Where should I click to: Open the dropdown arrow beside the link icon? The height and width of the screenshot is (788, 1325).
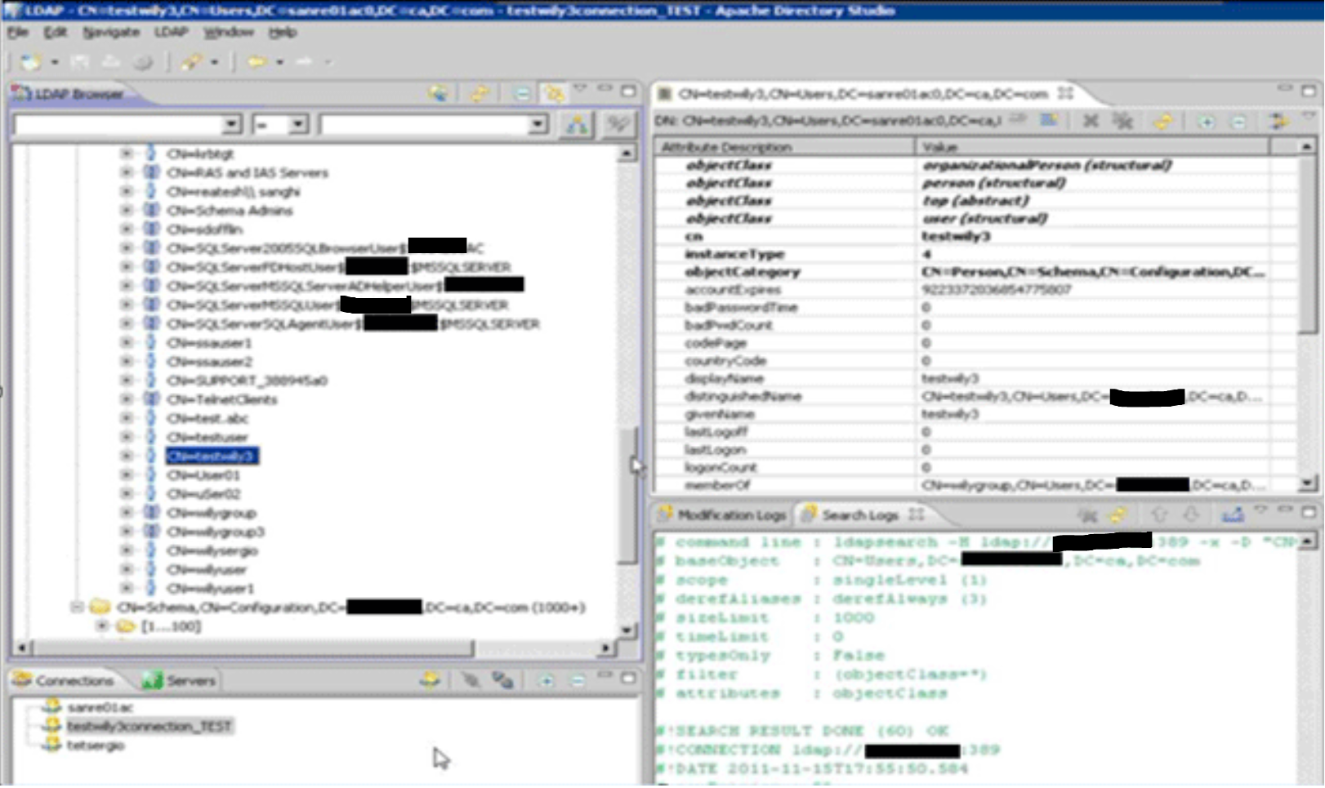pyautogui.click(x=215, y=62)
